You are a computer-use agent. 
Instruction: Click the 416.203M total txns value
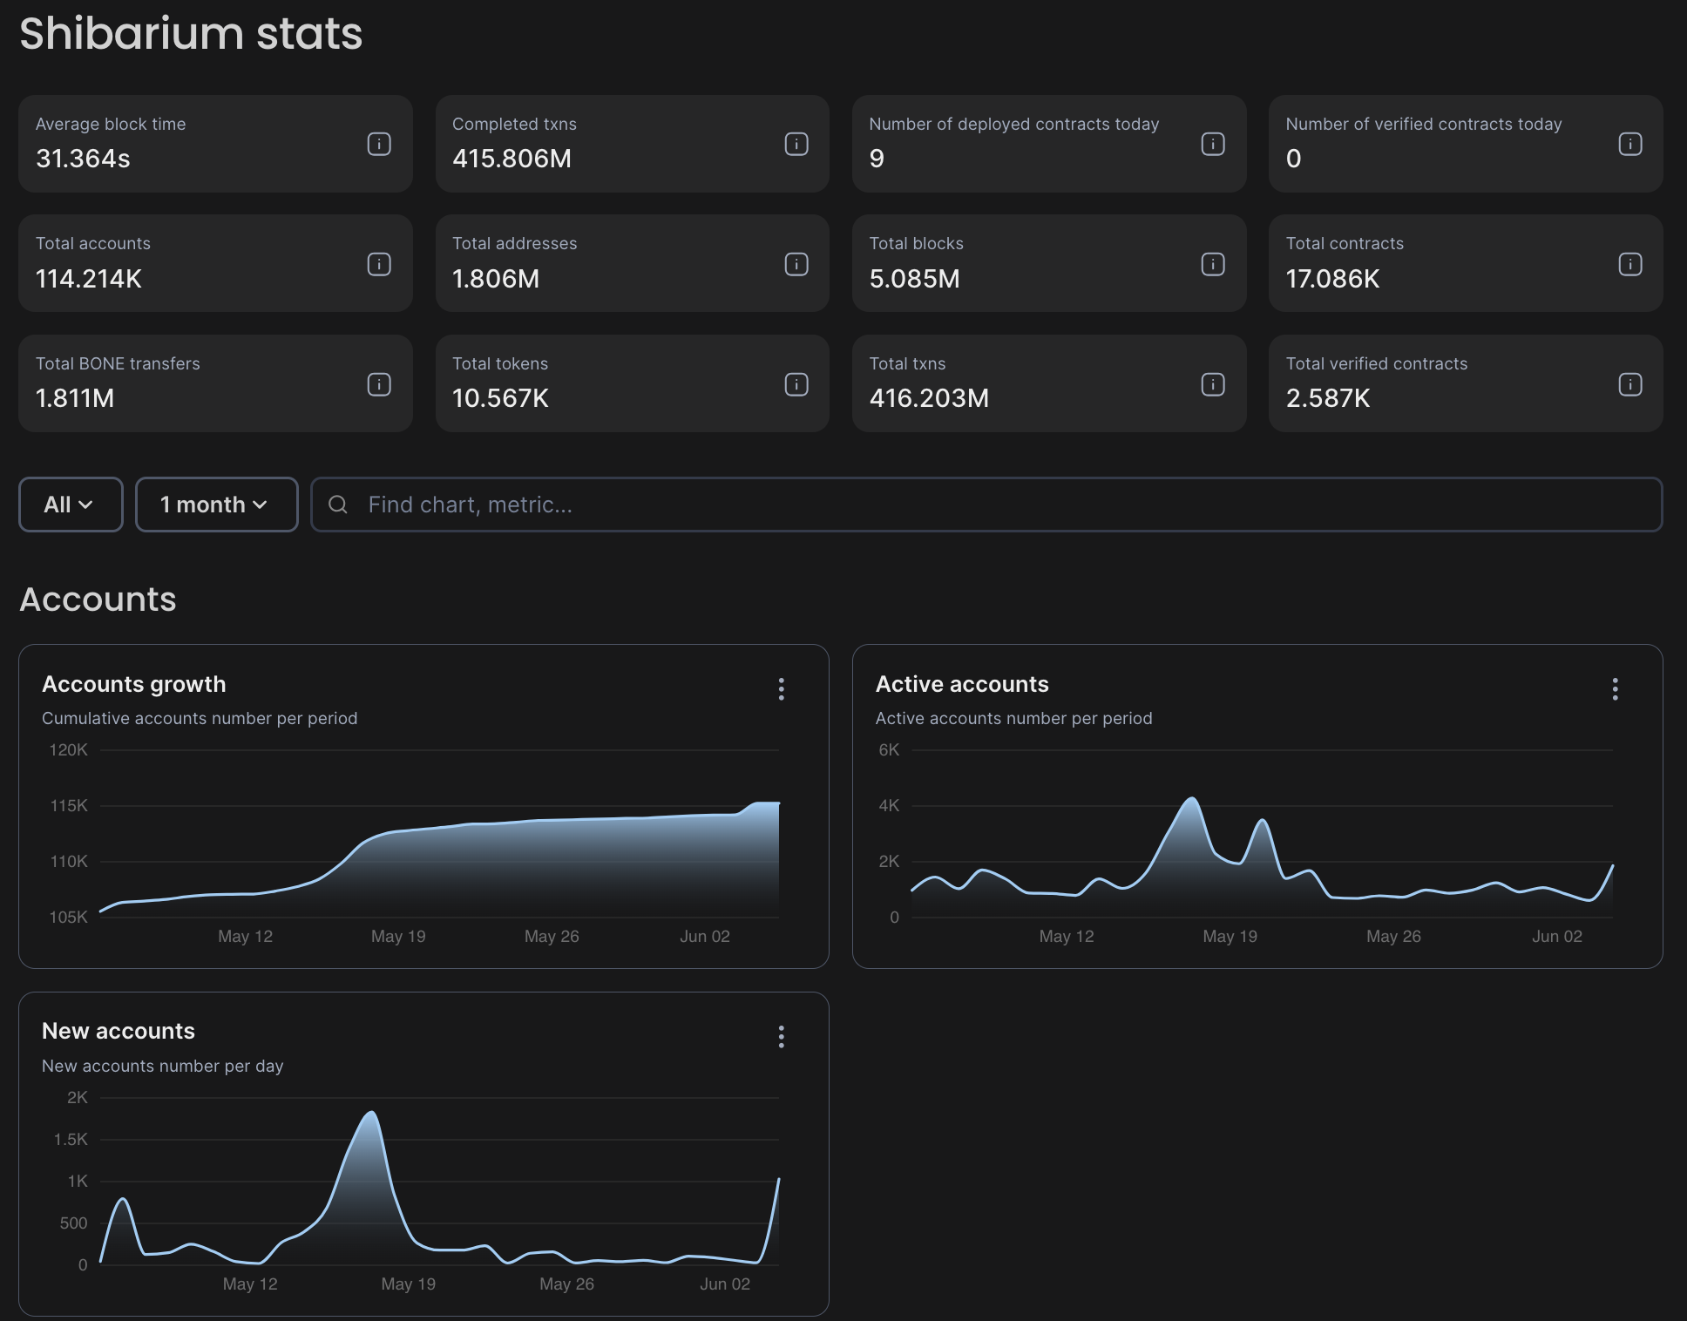(x=930, y=398)
